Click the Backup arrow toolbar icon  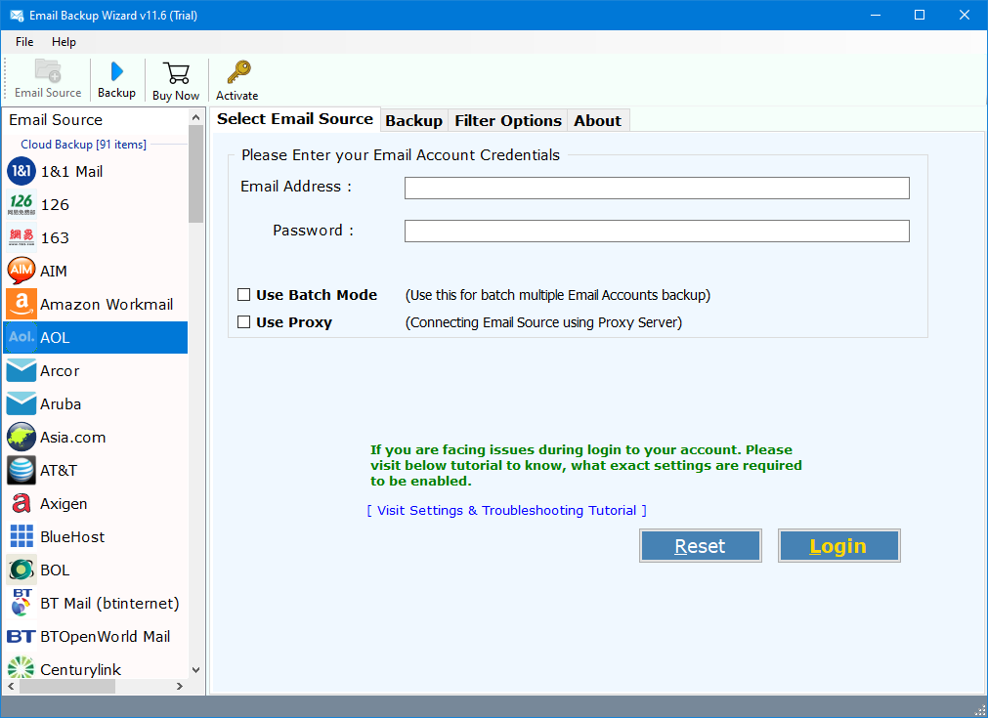(x=116, y=78)
